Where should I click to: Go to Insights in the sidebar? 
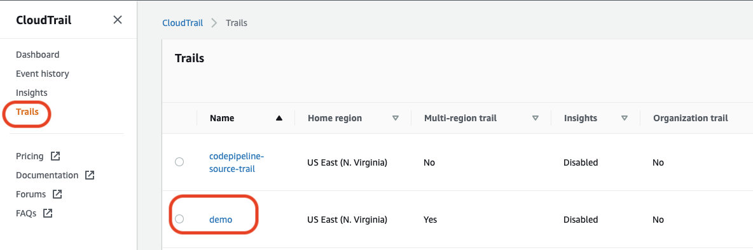coord(32,93)
